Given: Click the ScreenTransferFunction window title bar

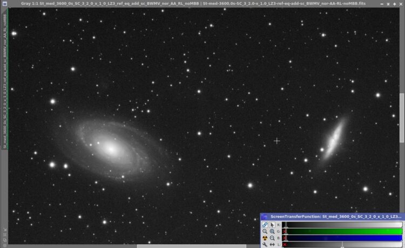Looking at the screenshot, I should pos(333,217).
